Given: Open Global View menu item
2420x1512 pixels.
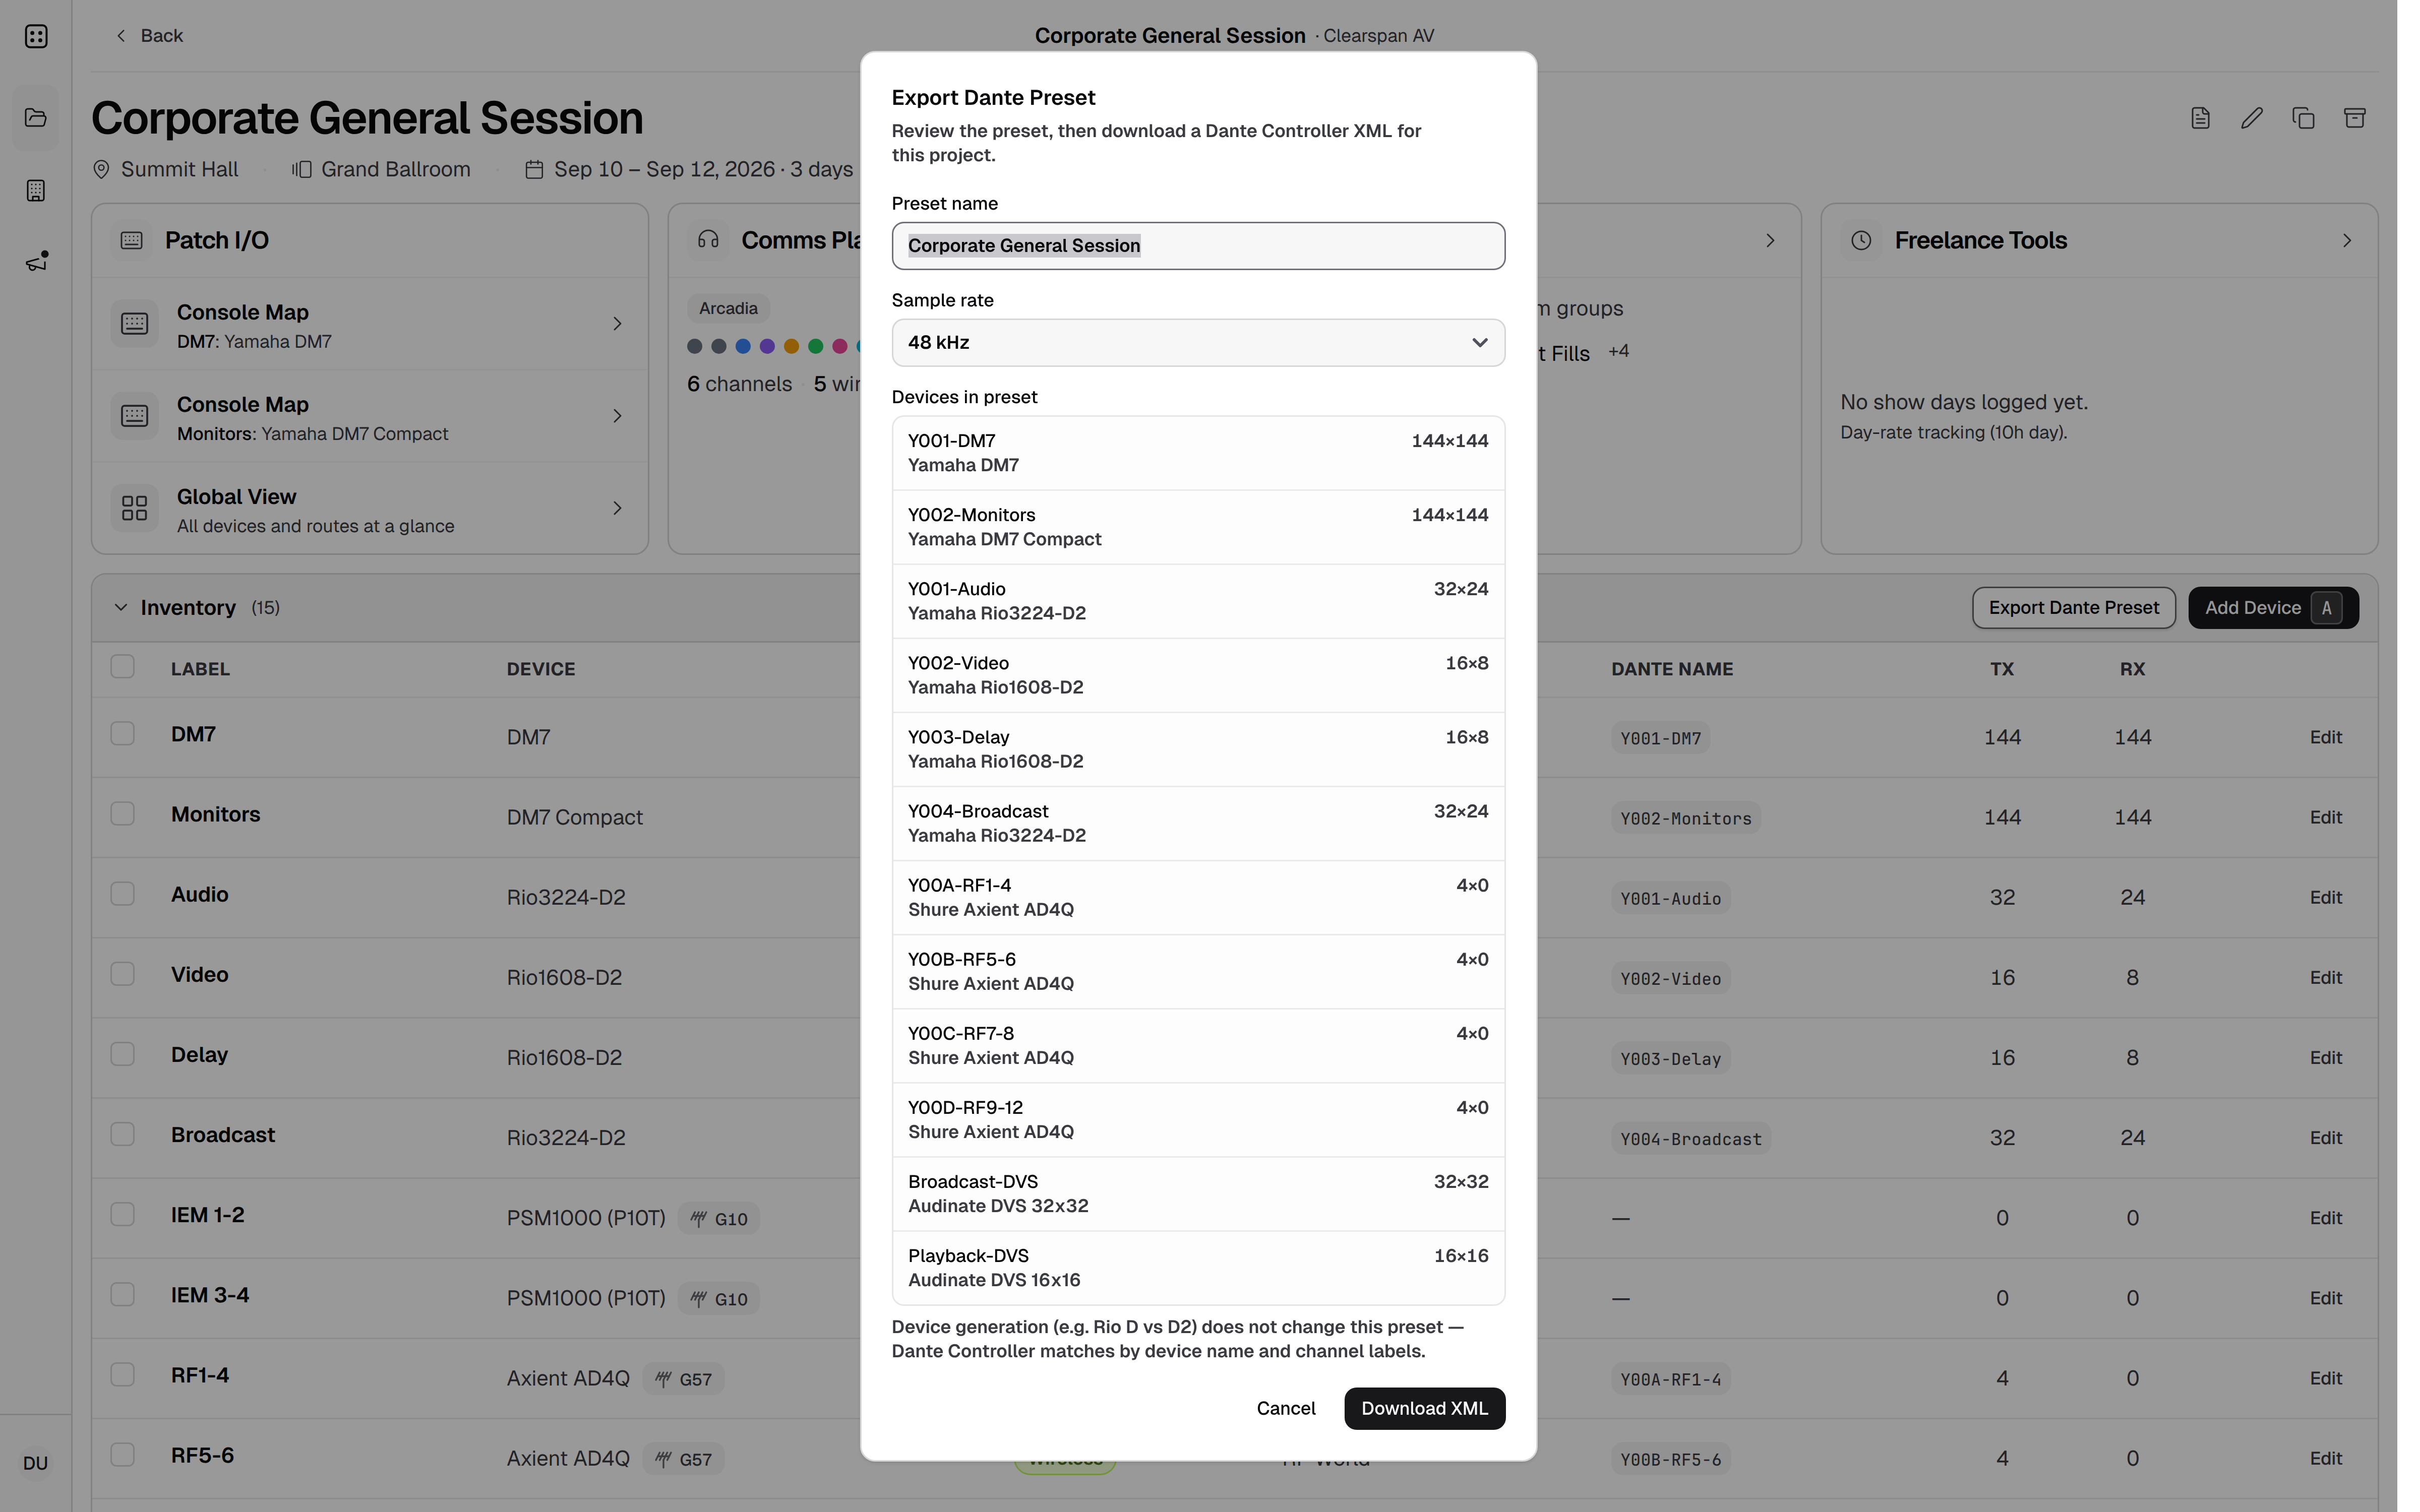Looking at the screenshot, I should coord(370,508).
